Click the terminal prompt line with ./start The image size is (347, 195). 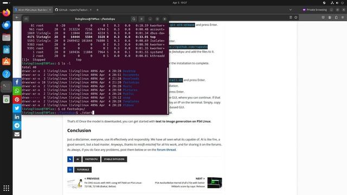pos(58,113)
